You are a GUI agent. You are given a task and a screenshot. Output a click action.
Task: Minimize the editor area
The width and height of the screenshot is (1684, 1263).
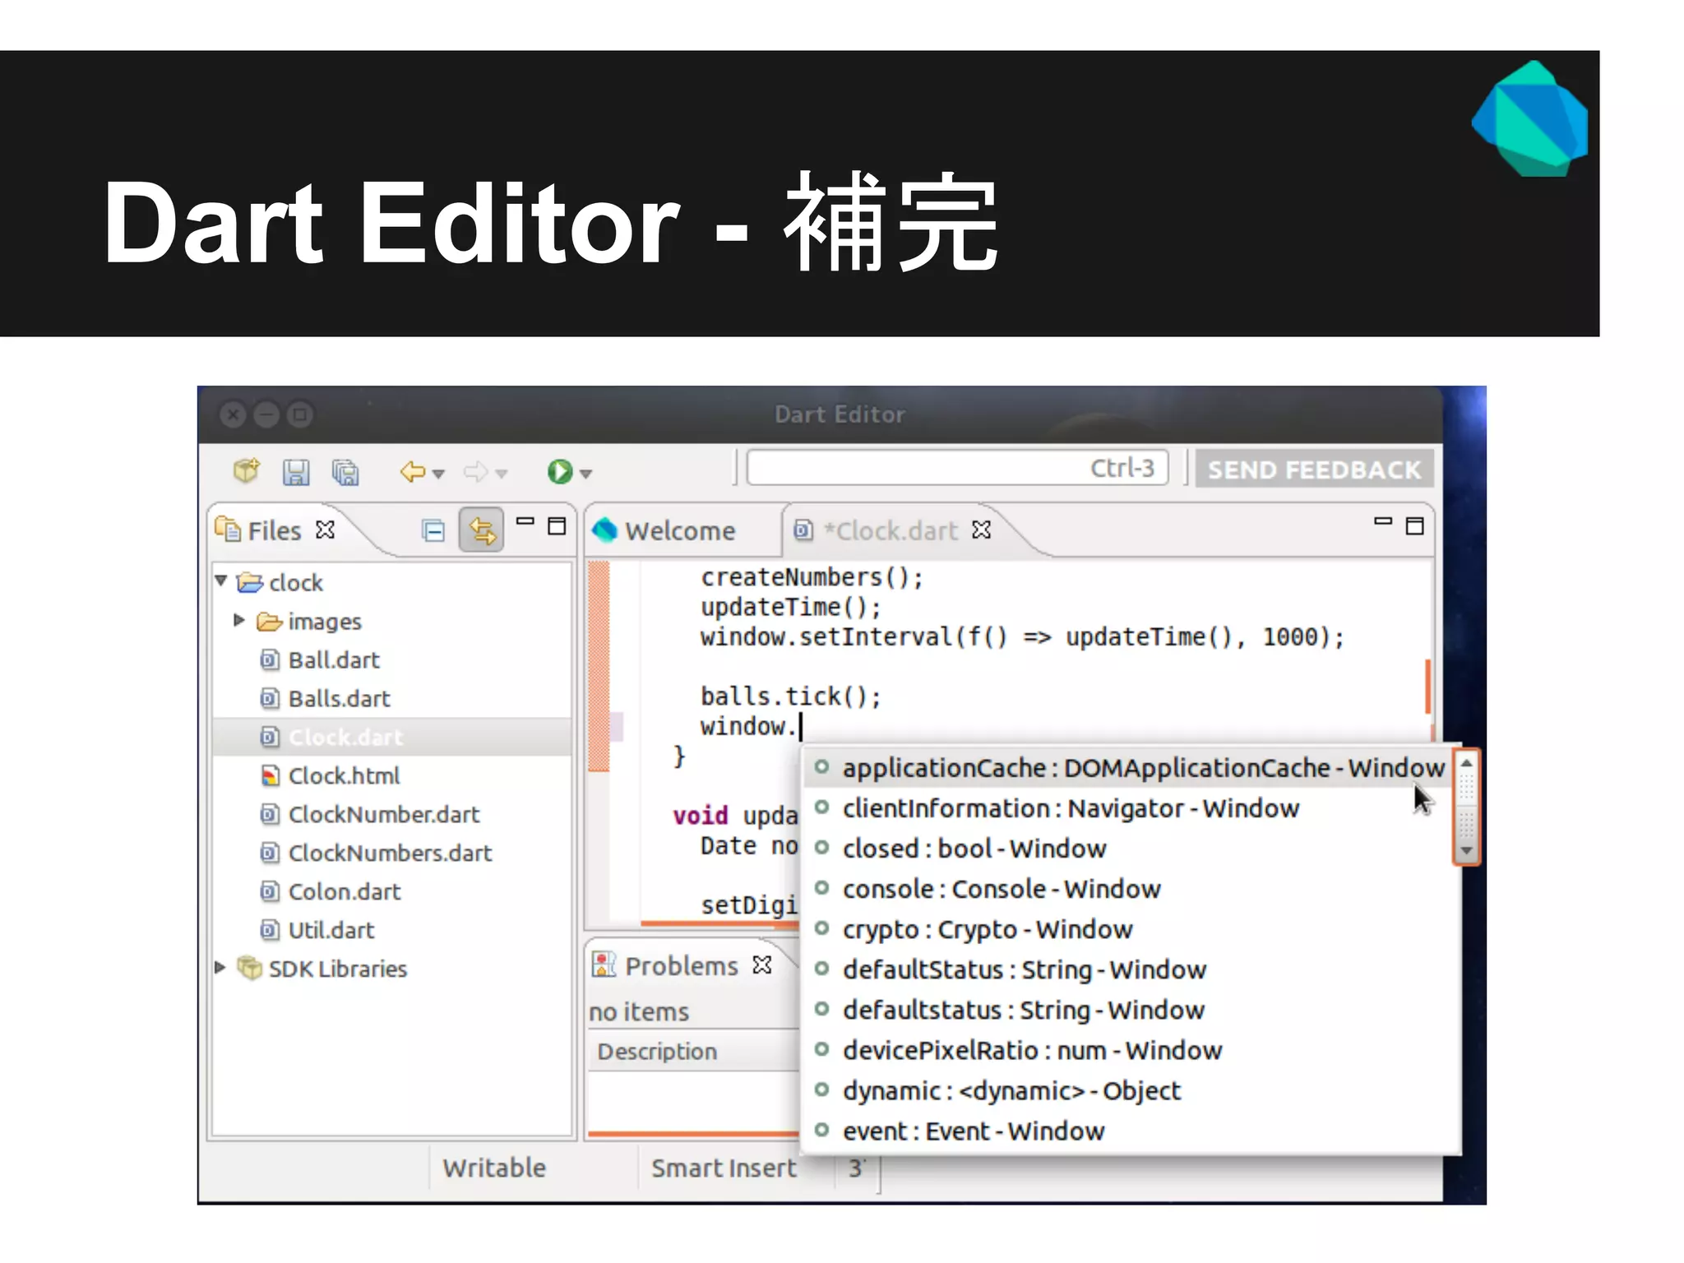(x=1383, y=521)
